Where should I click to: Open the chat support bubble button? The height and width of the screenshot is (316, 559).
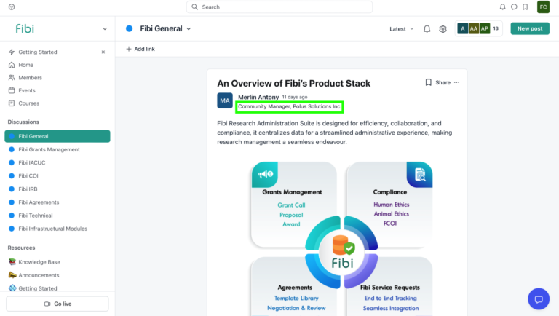point(539,299)
